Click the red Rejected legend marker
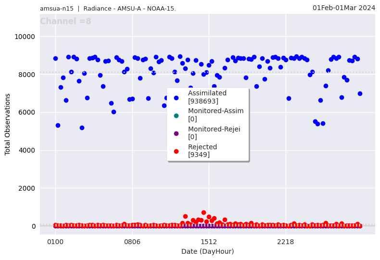The height and width of the screenshot is (260, 380). tap(176, 151)
